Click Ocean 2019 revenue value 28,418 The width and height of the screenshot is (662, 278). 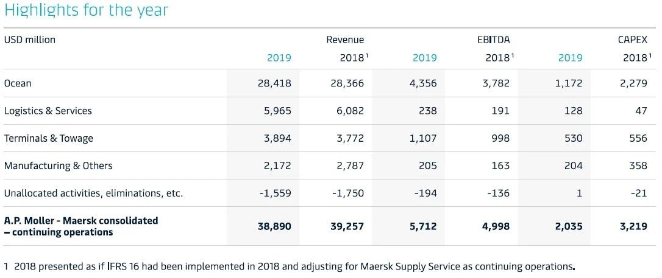274,83
